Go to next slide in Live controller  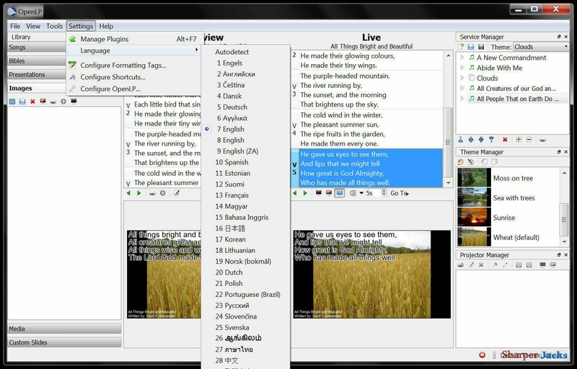click(304, 193)
